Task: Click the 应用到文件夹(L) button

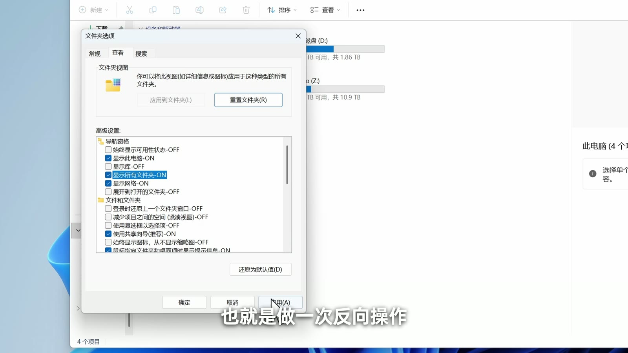Action: [171, 100]
